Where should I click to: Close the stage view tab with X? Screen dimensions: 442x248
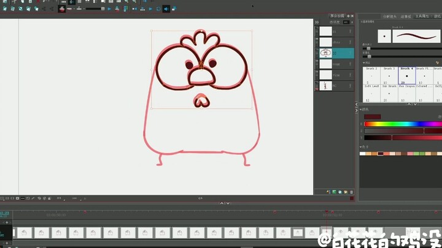coord(352,16)
